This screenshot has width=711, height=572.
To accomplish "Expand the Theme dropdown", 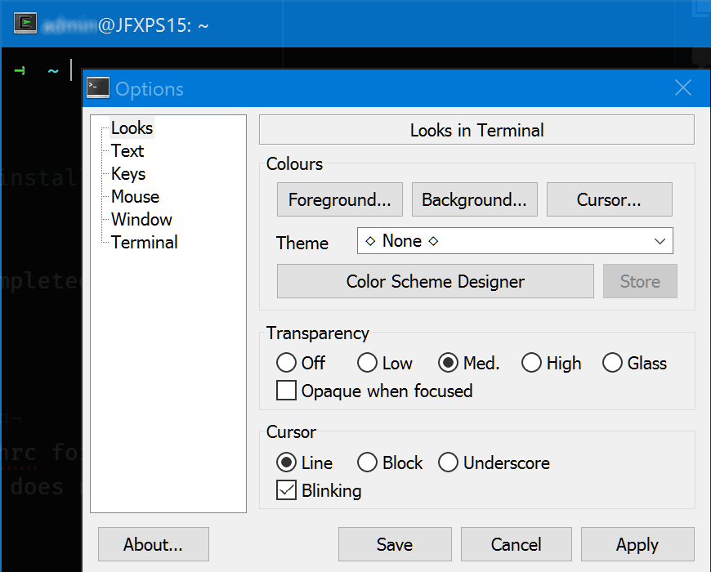I will [x=515, y=241].
